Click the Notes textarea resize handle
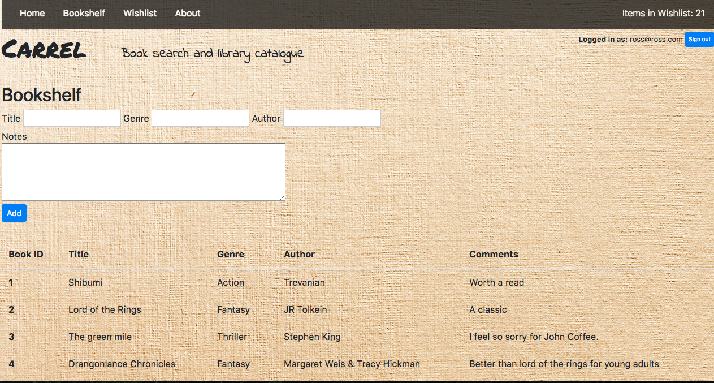 coord(282,197)
